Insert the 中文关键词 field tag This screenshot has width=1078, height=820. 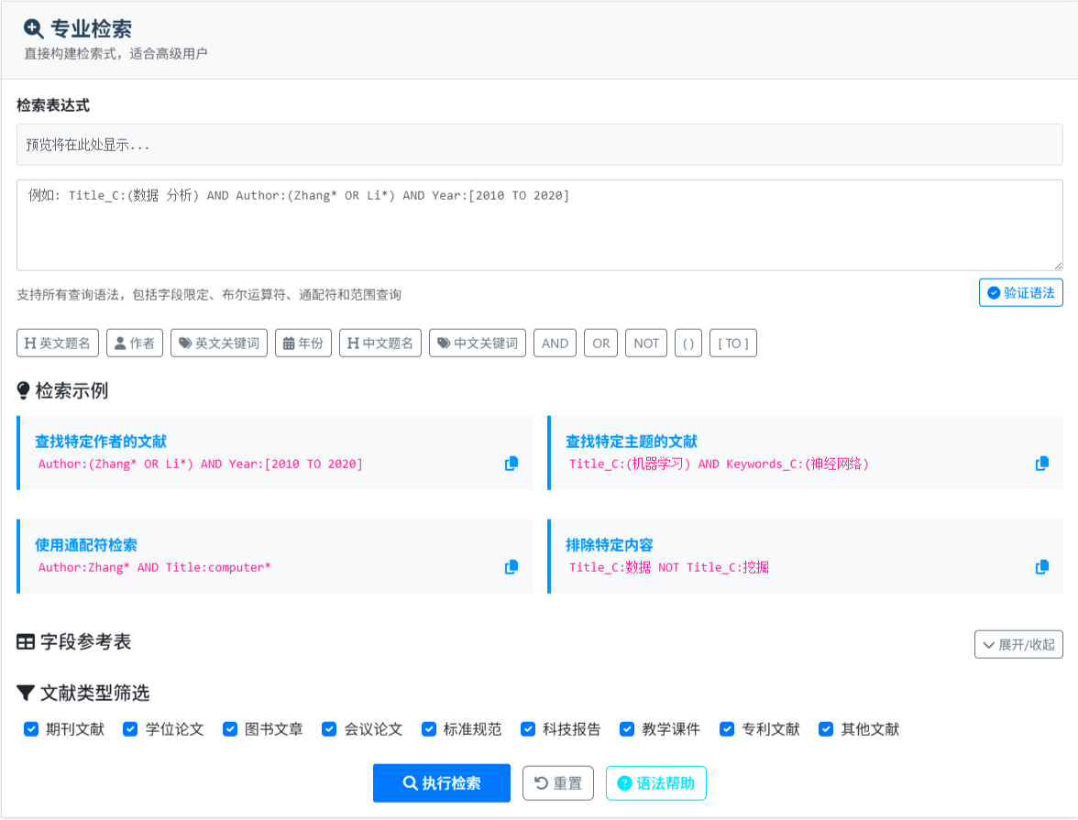478,343
